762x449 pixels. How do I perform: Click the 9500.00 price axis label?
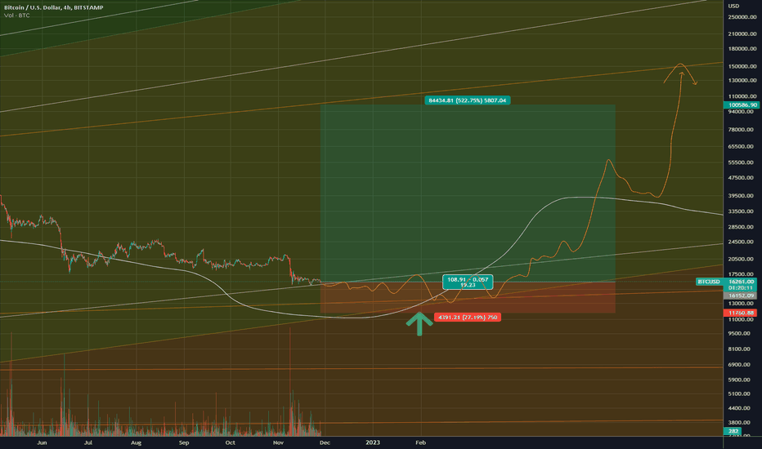click(741, 333)
